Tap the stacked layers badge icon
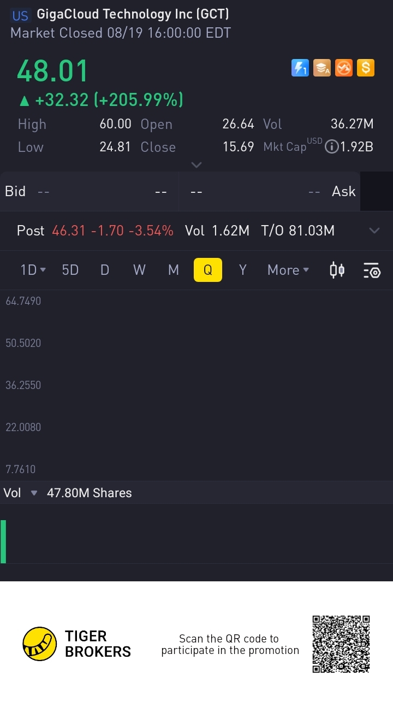 click(322, 68)
